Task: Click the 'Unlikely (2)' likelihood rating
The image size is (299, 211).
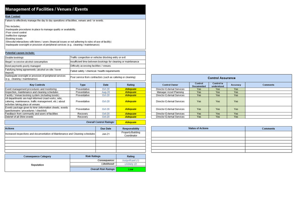Action: coord(131,164)
